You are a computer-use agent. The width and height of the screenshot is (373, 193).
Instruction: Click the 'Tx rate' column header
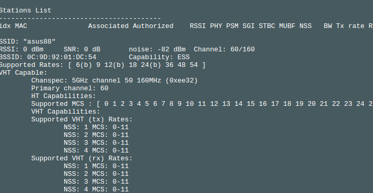click(350, 26)
